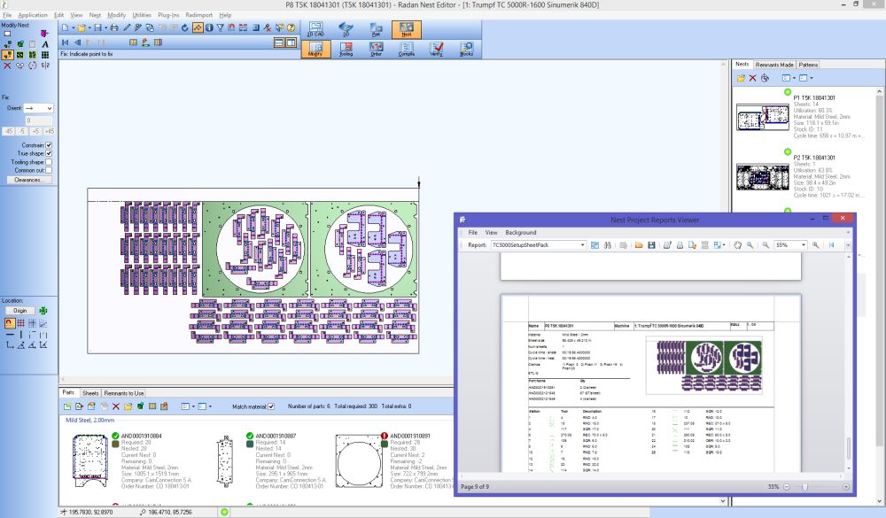
Task: Enable the Tooling shape checkbox
Action: 48,162
